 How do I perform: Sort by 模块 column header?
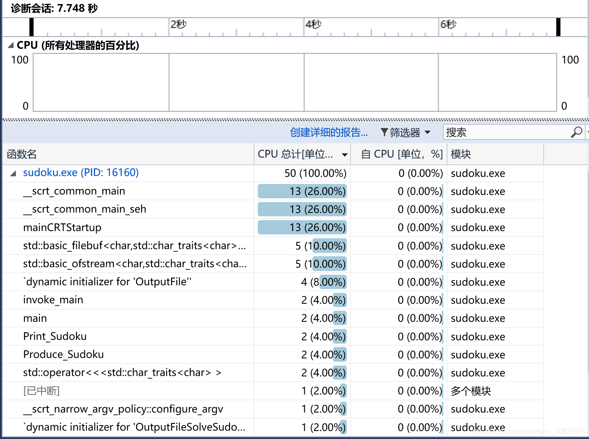click(x=495, y=154)
